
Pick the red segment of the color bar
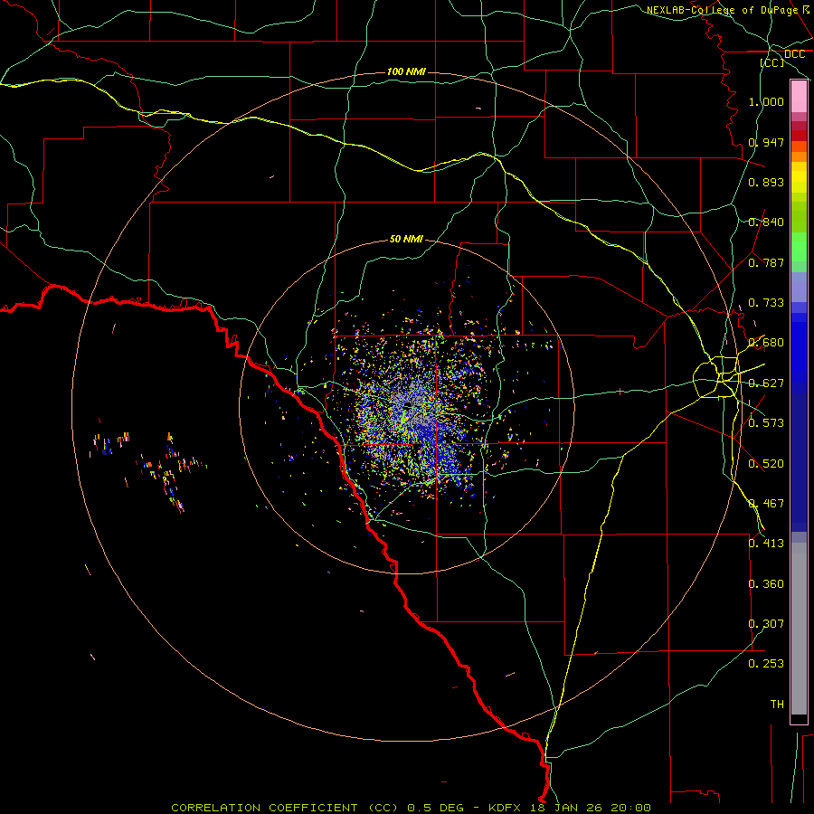click(799, 136)
